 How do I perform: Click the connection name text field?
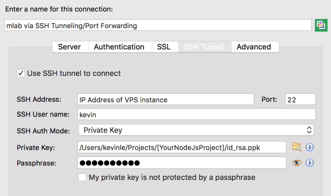(158, 25)
